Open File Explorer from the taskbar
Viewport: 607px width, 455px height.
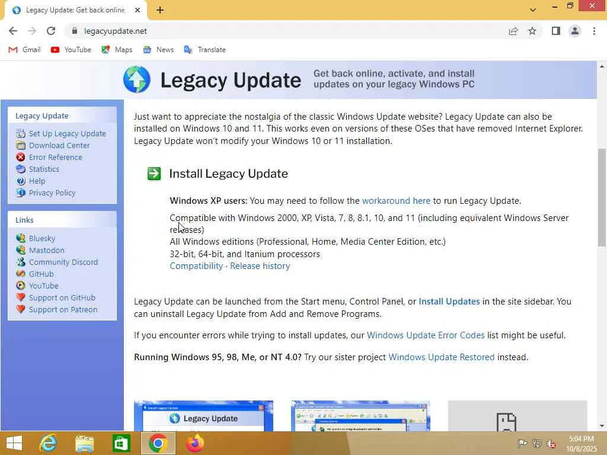(x=84, y=443)
